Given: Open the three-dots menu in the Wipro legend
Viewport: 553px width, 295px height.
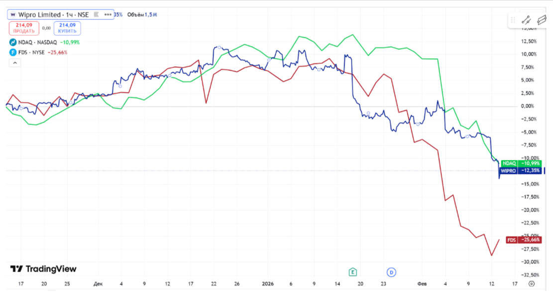Looking at the screenshot, I should [108, 14].
